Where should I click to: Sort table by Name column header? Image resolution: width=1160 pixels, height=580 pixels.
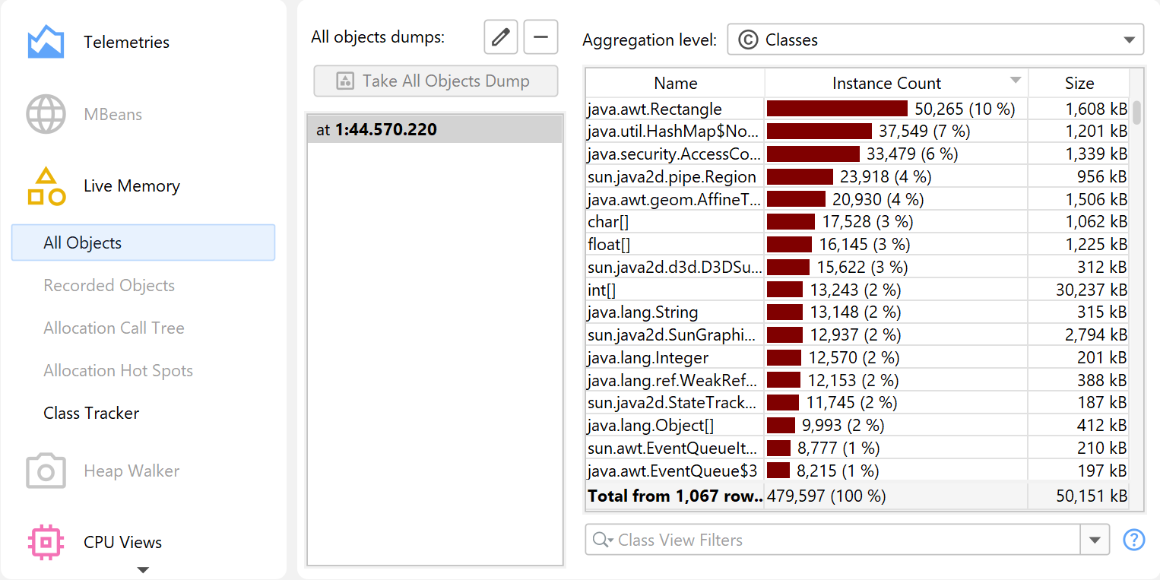pos(675,83)
